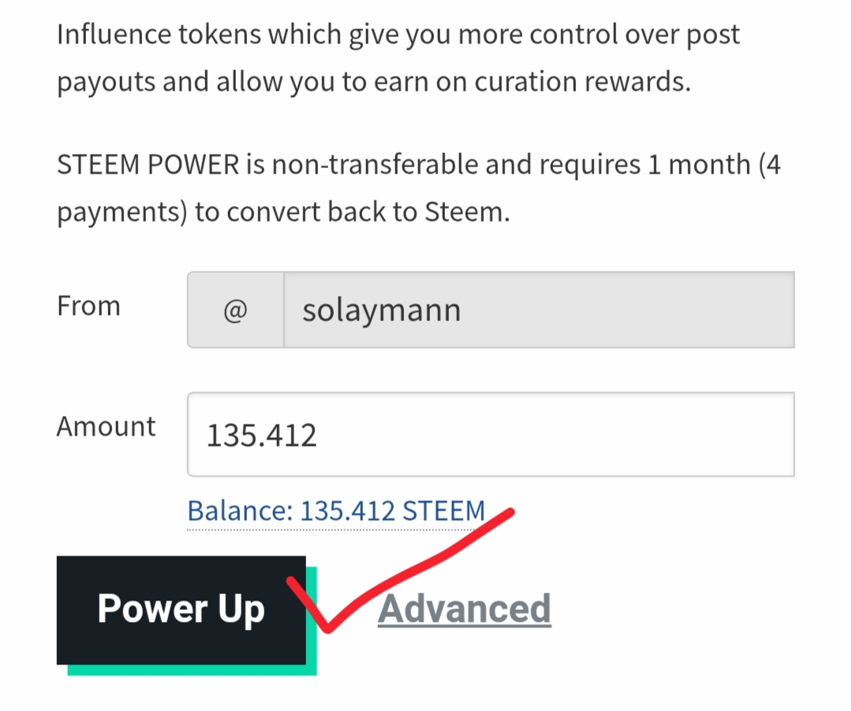Click the From label
Image resolution: width=852 pixels, height=711 pixels.
click(x=88, y=306)
